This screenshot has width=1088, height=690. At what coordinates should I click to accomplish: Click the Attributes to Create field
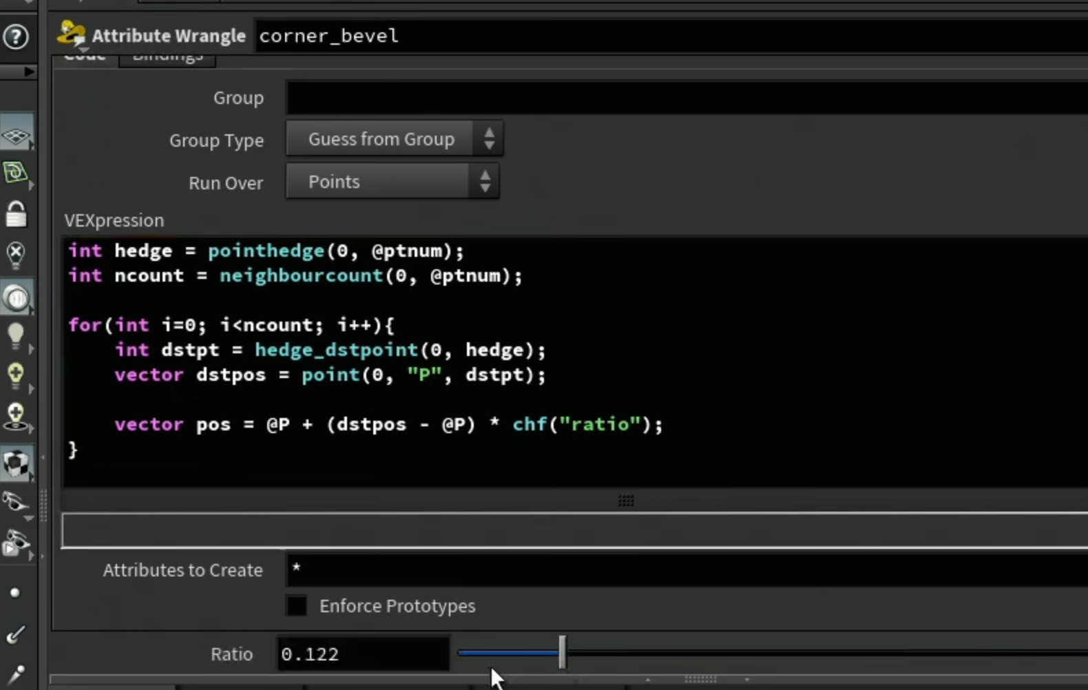tap(687, 569)
